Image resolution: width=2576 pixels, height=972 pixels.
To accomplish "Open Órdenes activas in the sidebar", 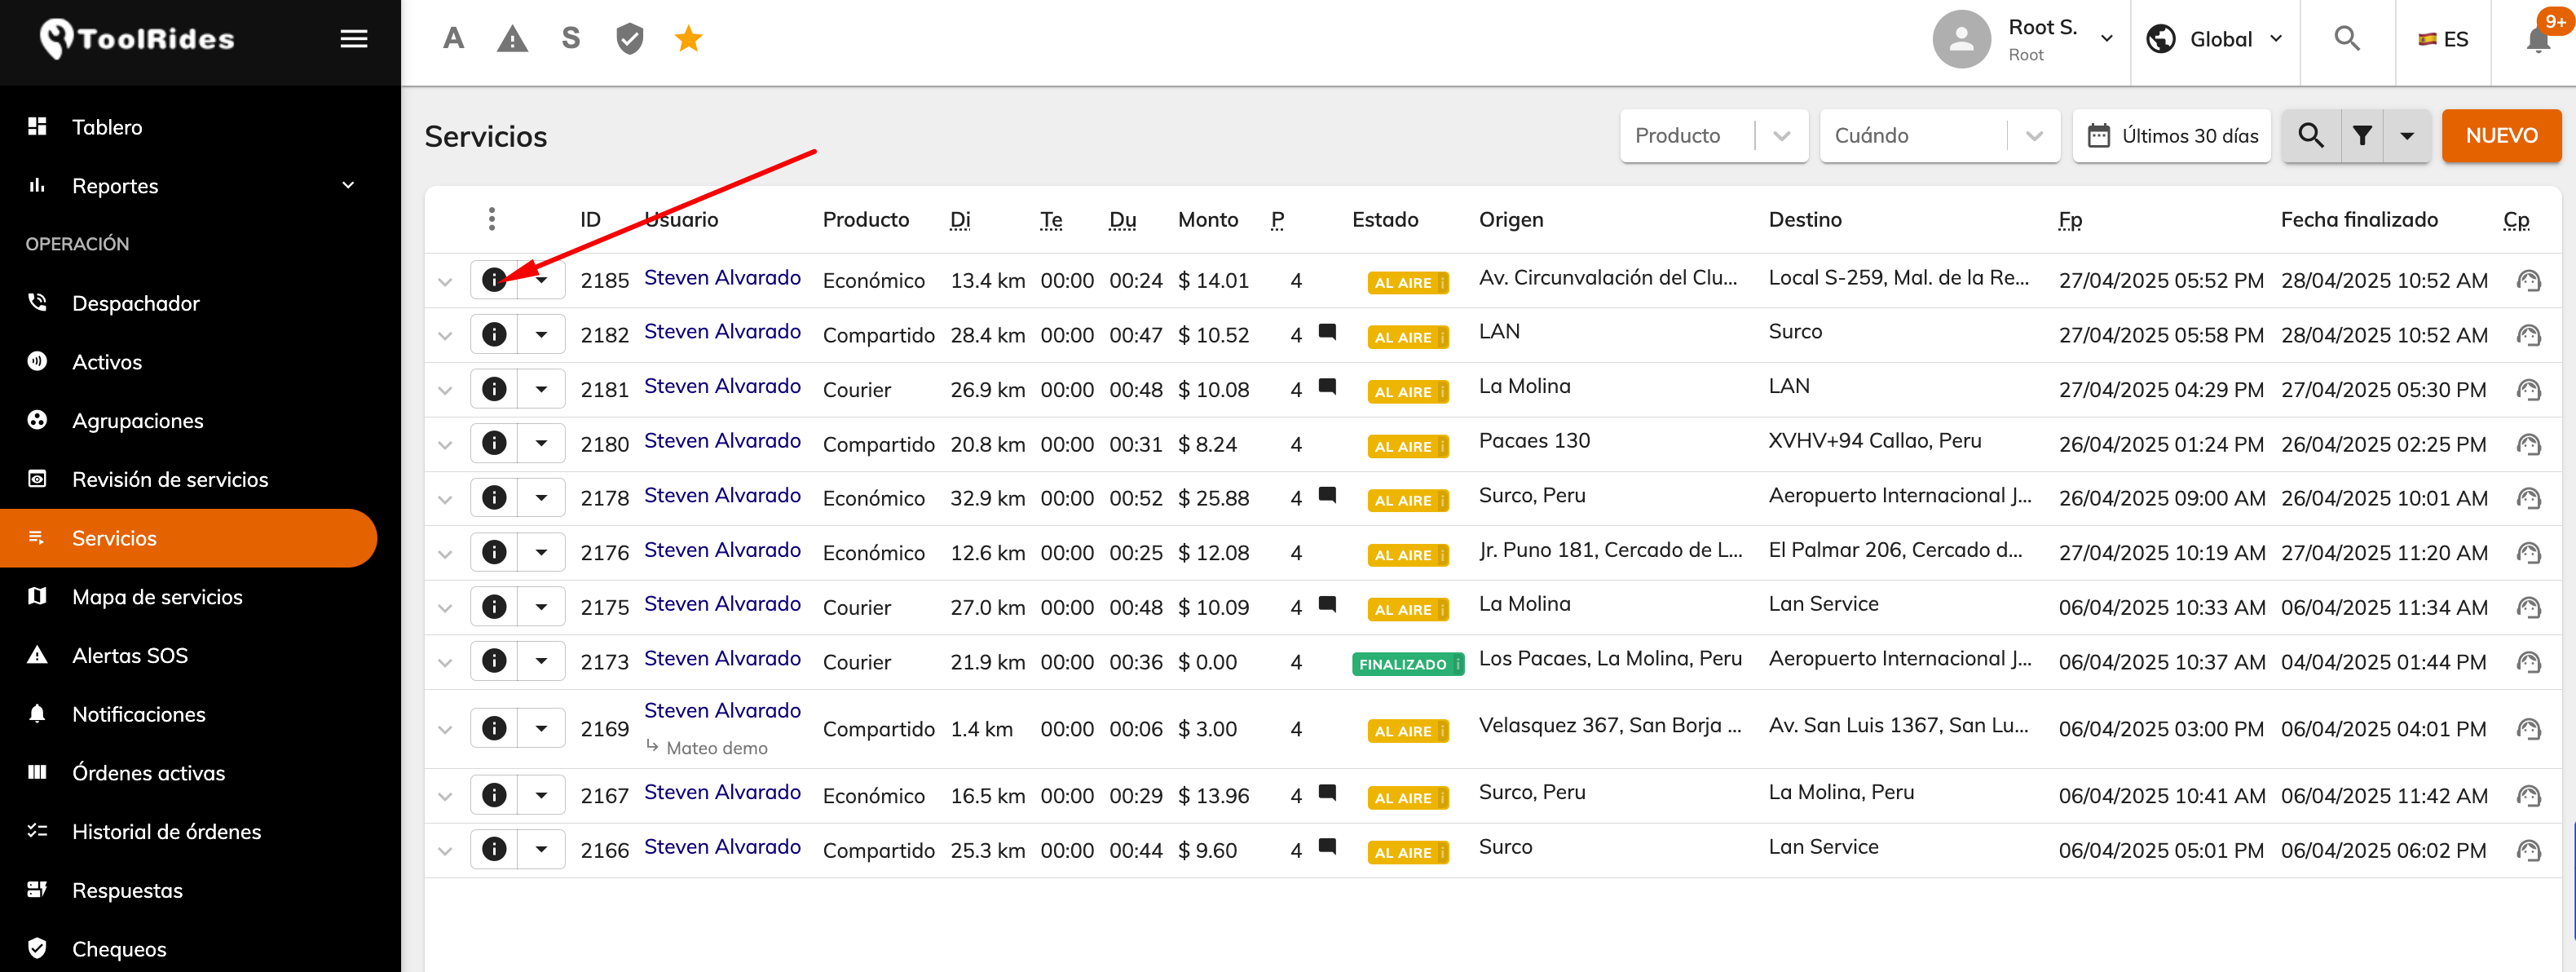I will click(188, 773).
